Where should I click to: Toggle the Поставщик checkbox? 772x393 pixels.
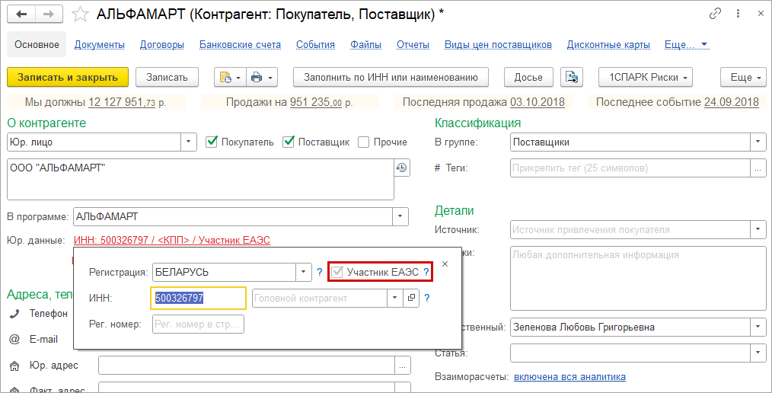point(289,142)
